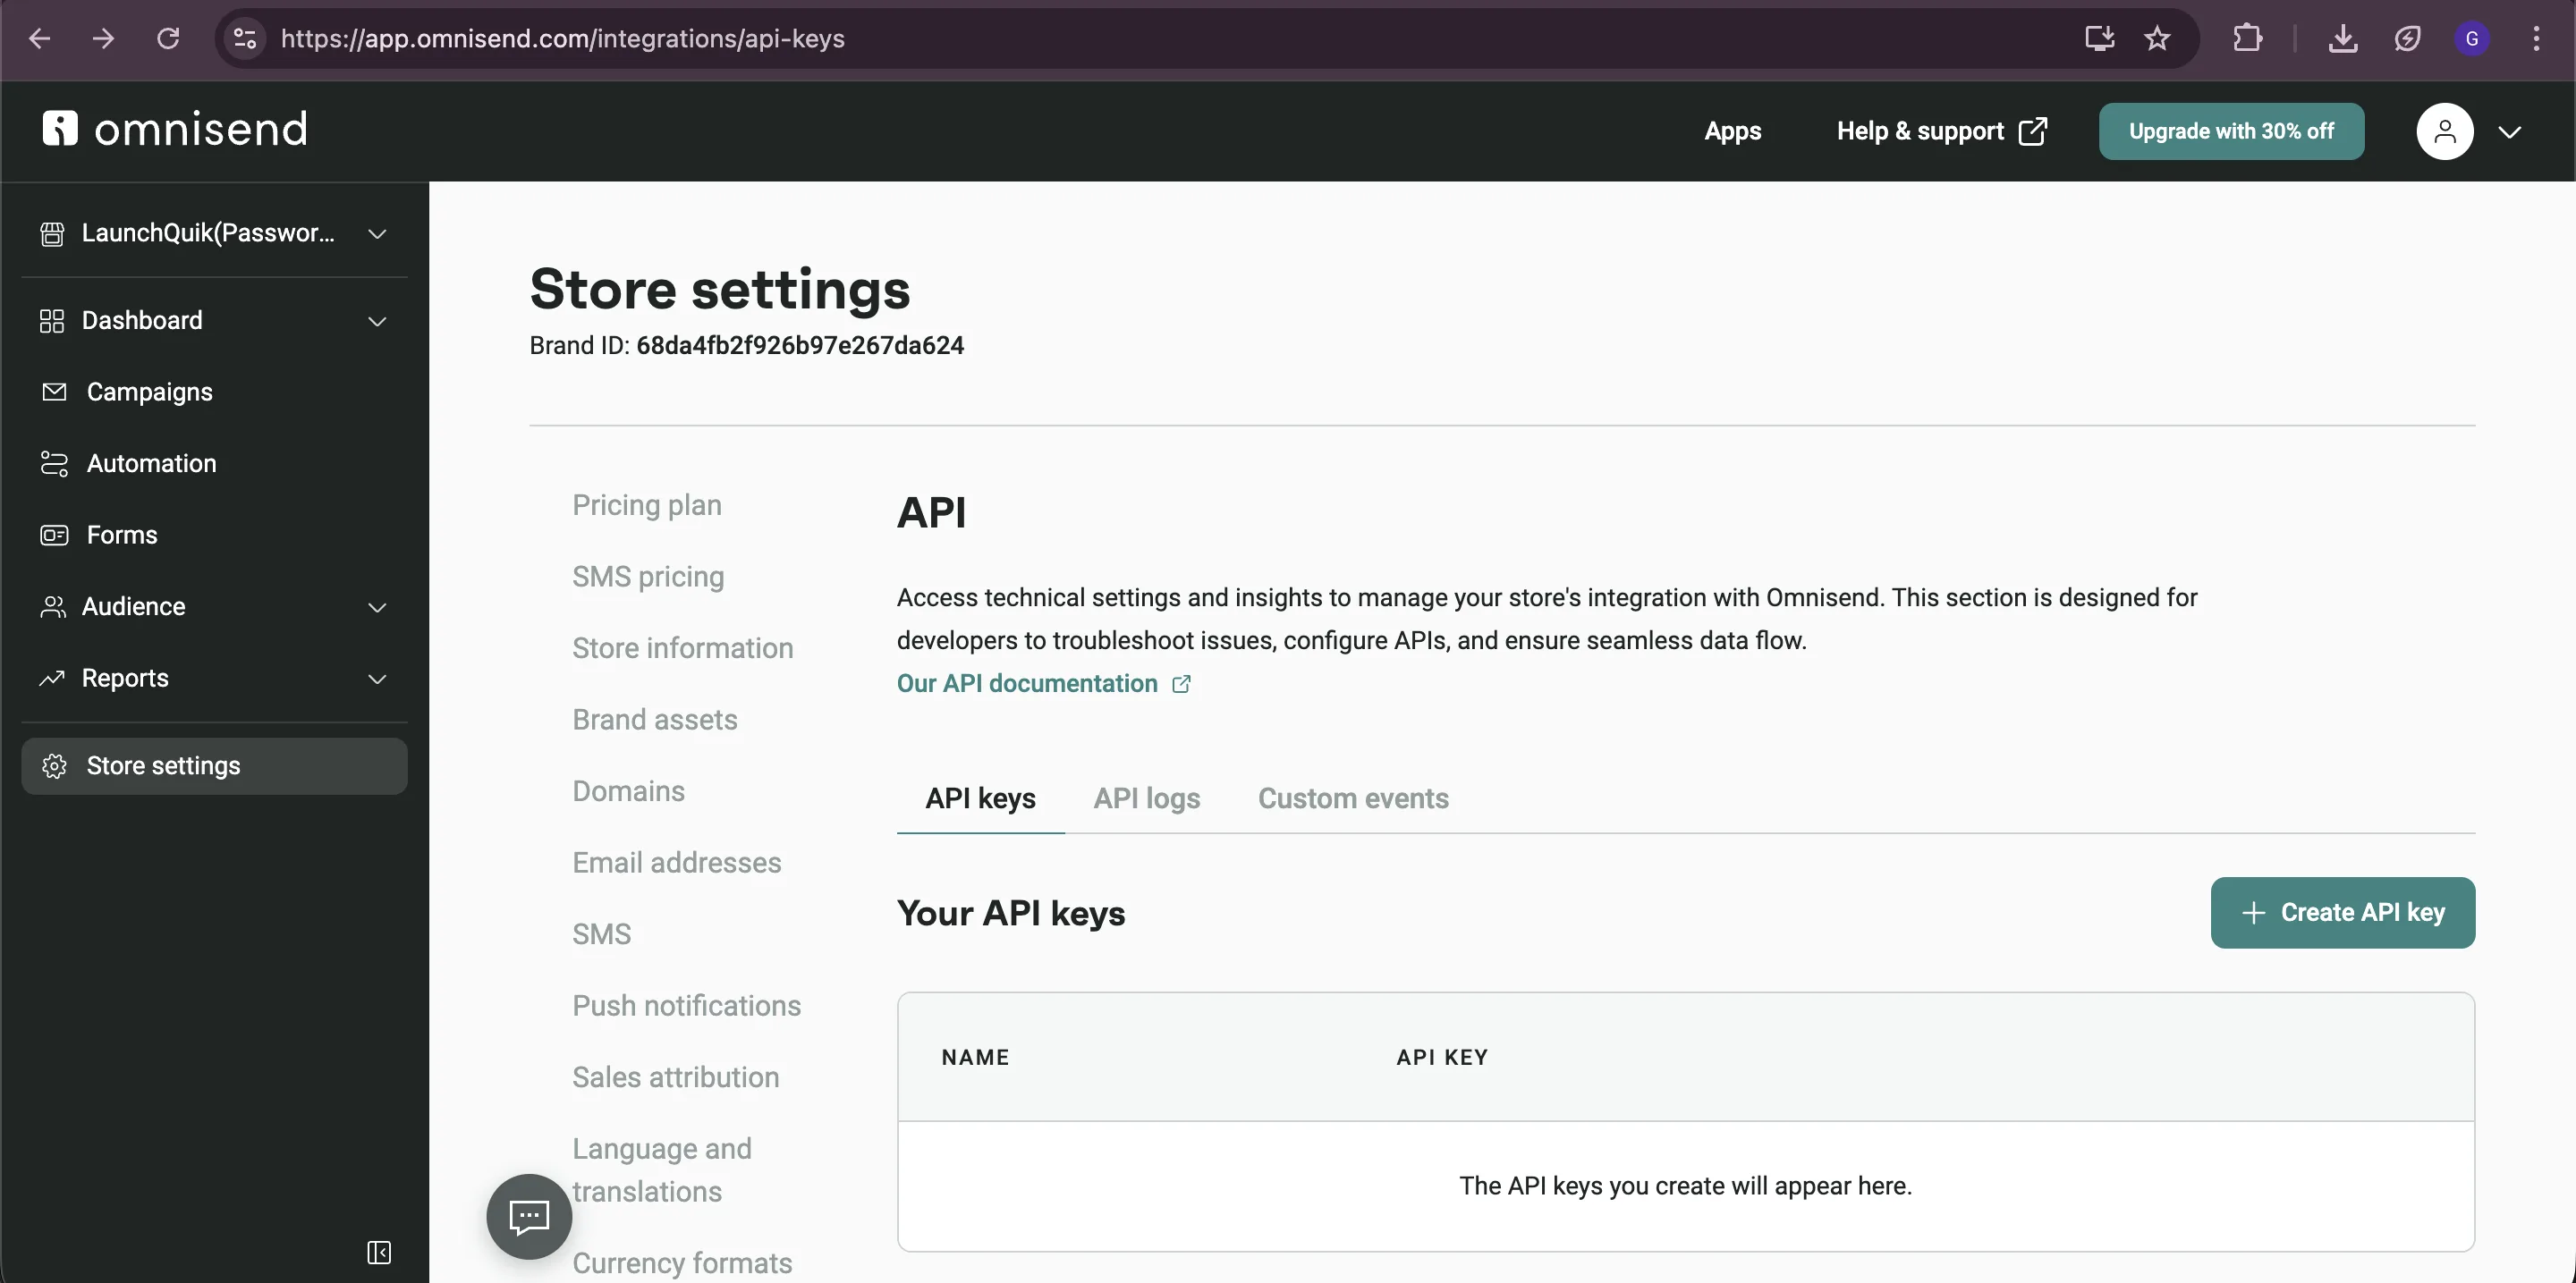Viewport: 2576px width, 1283px height.
Task: Open Help & support link
Action: 1942,131
